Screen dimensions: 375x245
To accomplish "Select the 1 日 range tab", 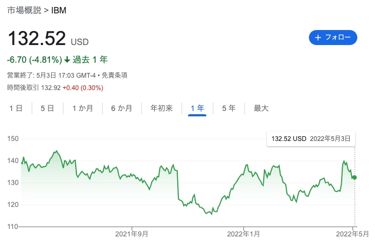I will click(x=16, y=108).
